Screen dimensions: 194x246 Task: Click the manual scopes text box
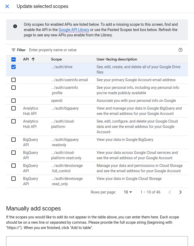(x=97, y=241)
